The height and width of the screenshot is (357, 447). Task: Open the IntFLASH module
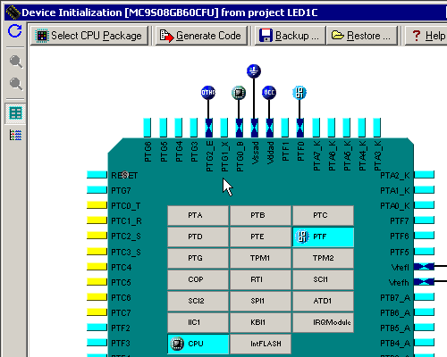(260, 344)
